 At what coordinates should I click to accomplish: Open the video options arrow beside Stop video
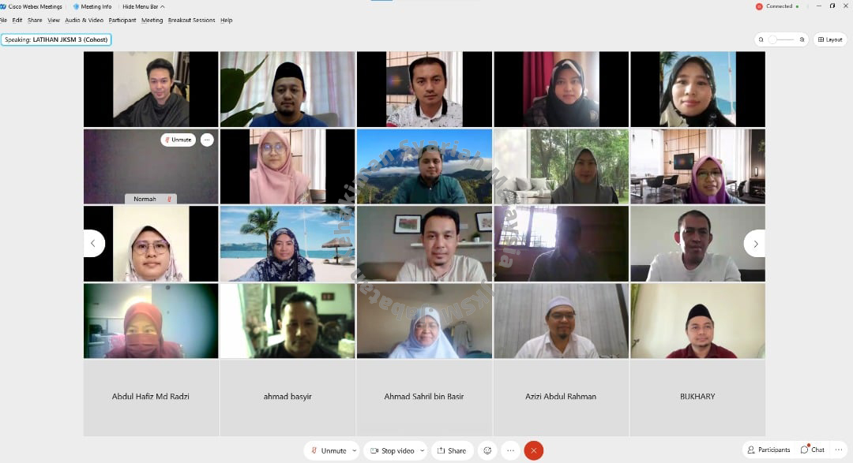pyautogui.click(x=422, y=450)
